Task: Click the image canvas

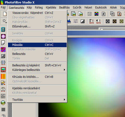Action: point(96,77)
